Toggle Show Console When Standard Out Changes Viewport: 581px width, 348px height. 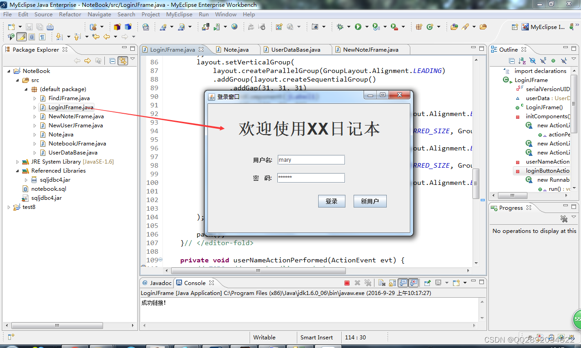(x=402, y=282)
